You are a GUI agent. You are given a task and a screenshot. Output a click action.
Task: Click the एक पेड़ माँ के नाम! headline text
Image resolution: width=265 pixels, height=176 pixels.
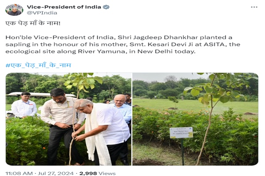point(33,23)
